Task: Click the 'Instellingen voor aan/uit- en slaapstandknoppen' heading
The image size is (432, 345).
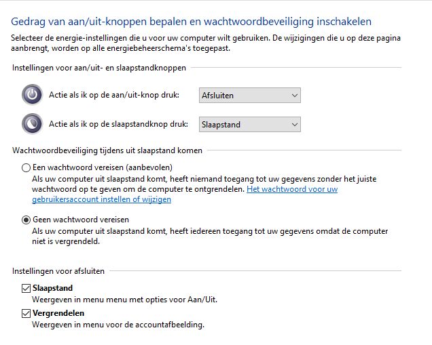Action: (x=99, y=68)
